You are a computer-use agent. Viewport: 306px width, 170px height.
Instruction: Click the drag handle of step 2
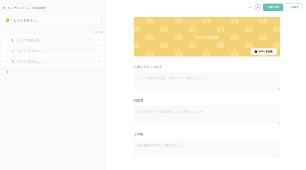point(7,51)
